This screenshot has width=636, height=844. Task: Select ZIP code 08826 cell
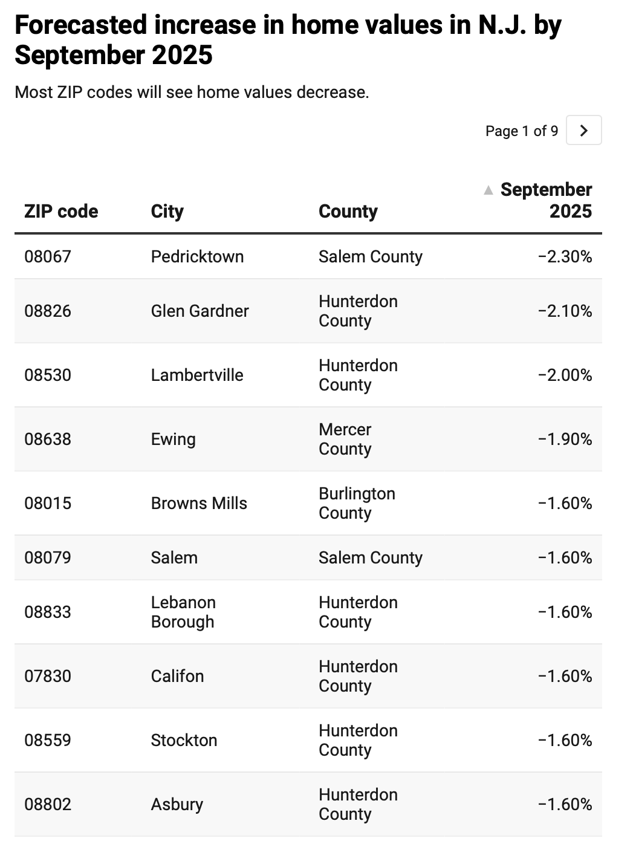click(48, 311)
